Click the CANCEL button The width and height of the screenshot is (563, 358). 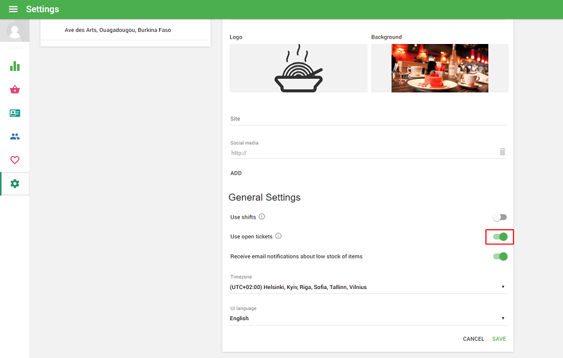pos(473,339)
